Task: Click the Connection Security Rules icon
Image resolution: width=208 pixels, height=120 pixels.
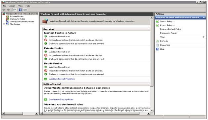Action: pos(8,21)
